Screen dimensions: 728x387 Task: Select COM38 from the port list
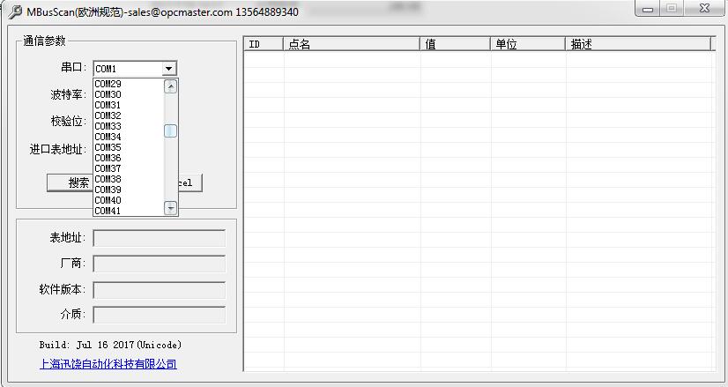pos(108,179)
